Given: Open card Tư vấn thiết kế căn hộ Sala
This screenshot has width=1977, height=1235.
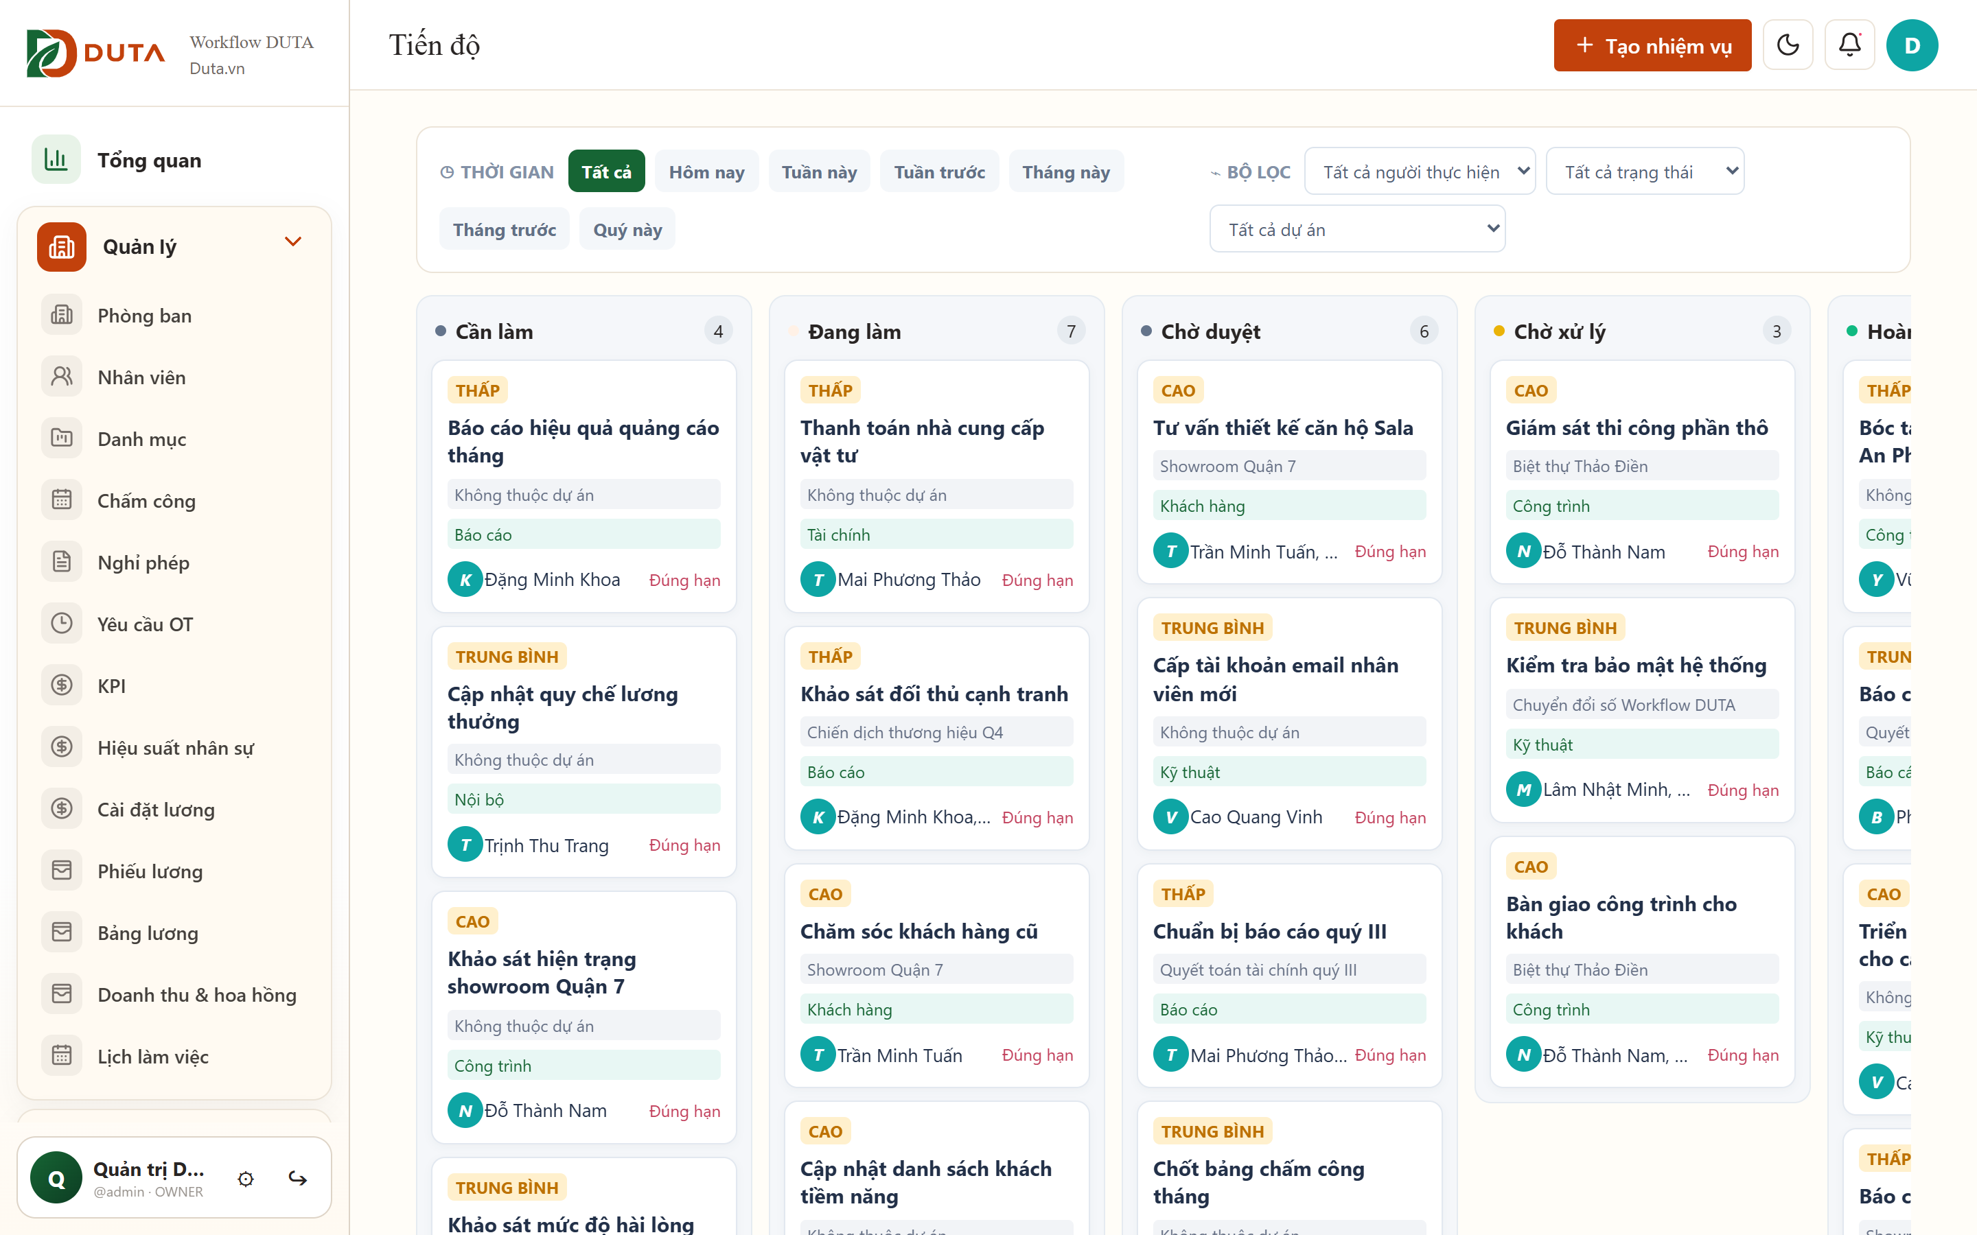Looking at the screenshot, I should pyautogui.click(x=1290, y=472).
